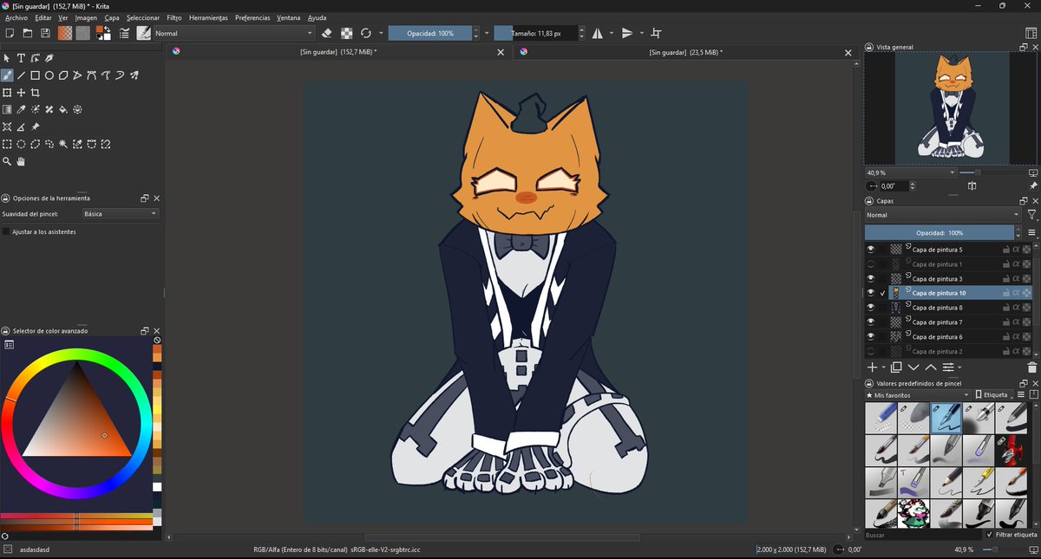Image resolution: width=1041 pixels, height=559 pixels.
Task: Open the layer blending mode Normal dropdown
Action: point(943,215)
